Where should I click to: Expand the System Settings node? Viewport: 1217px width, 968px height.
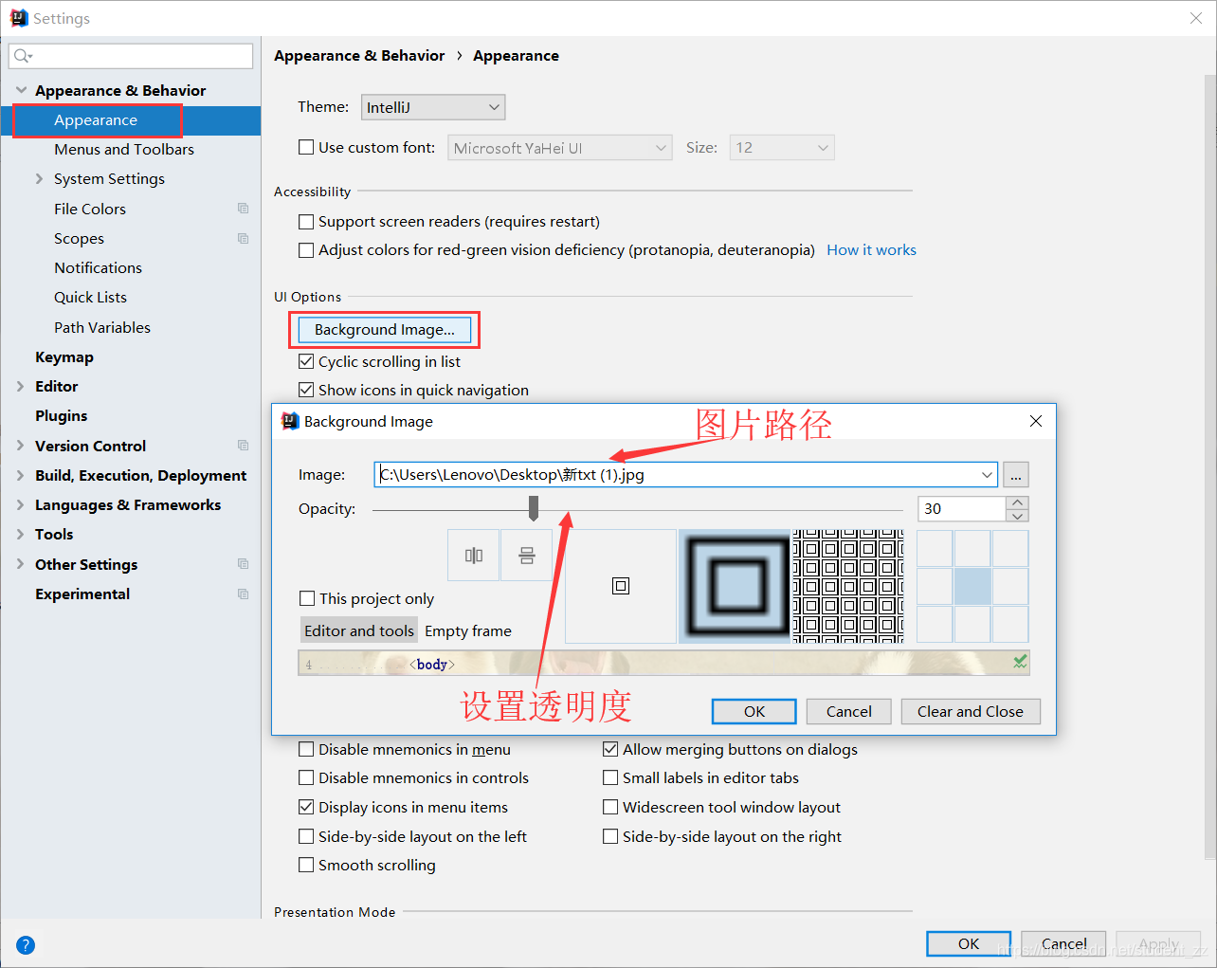39,178
